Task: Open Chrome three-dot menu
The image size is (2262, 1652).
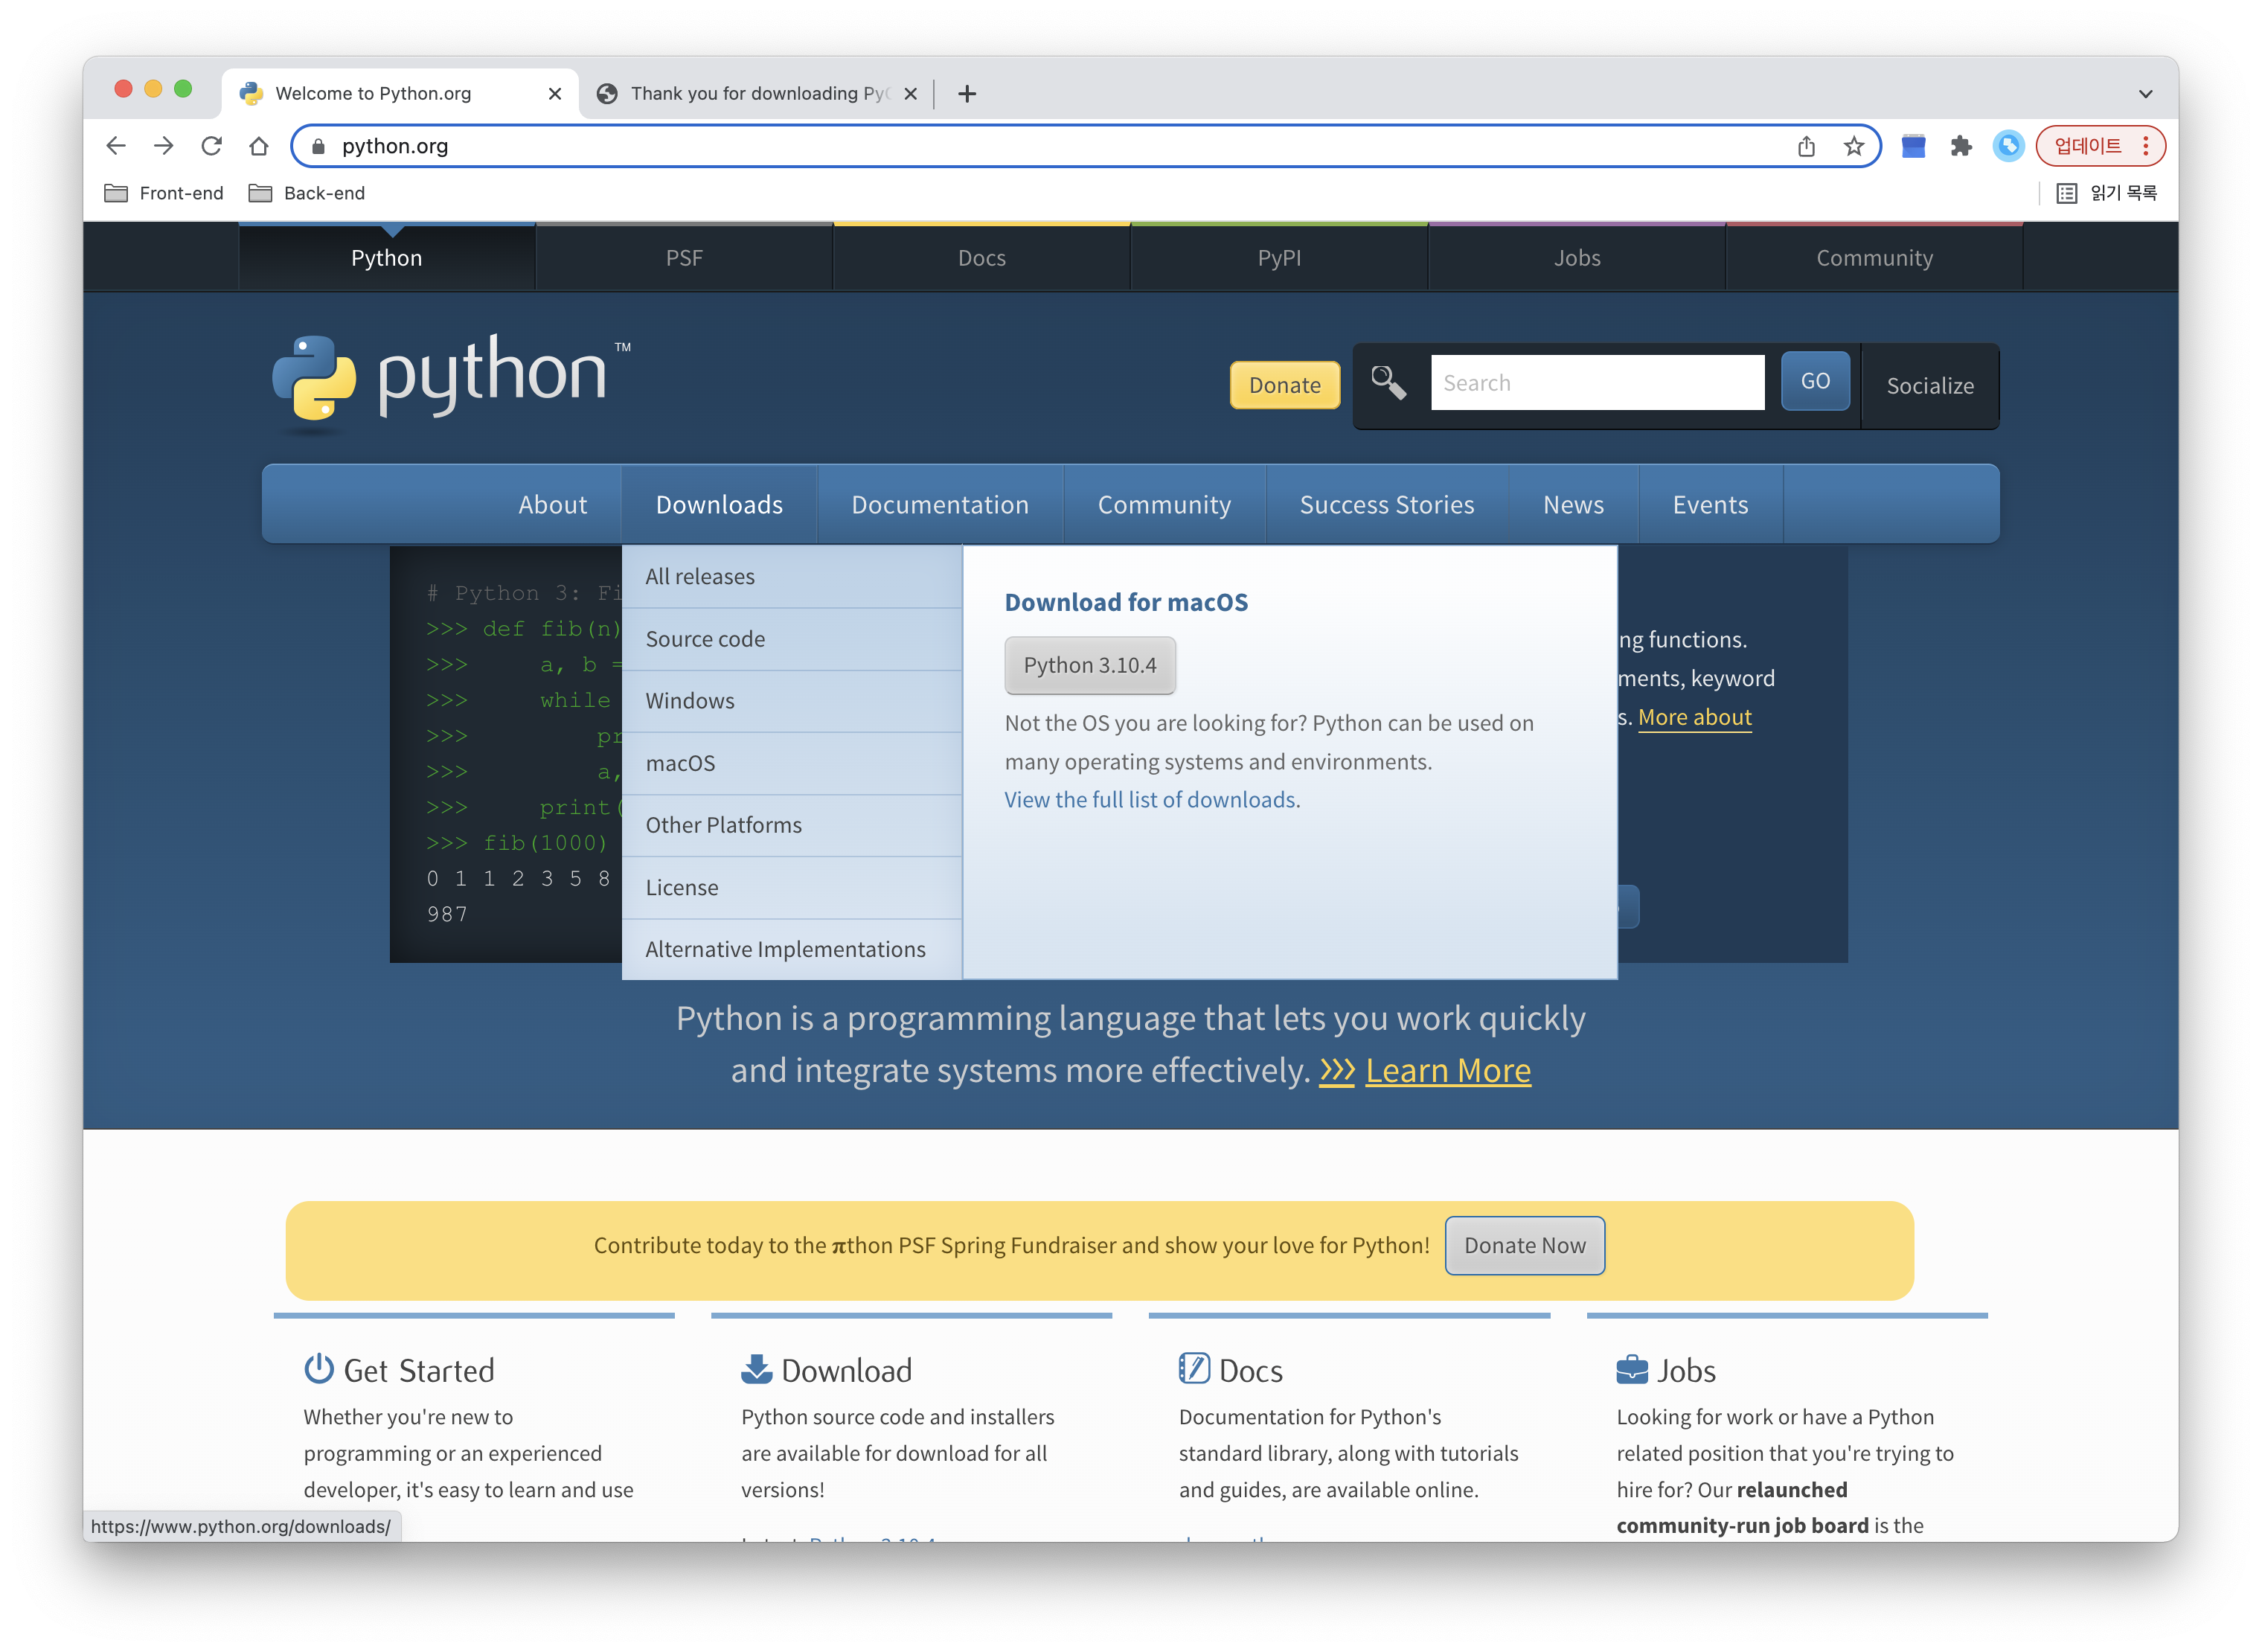Action: (x=2146, y=146)
